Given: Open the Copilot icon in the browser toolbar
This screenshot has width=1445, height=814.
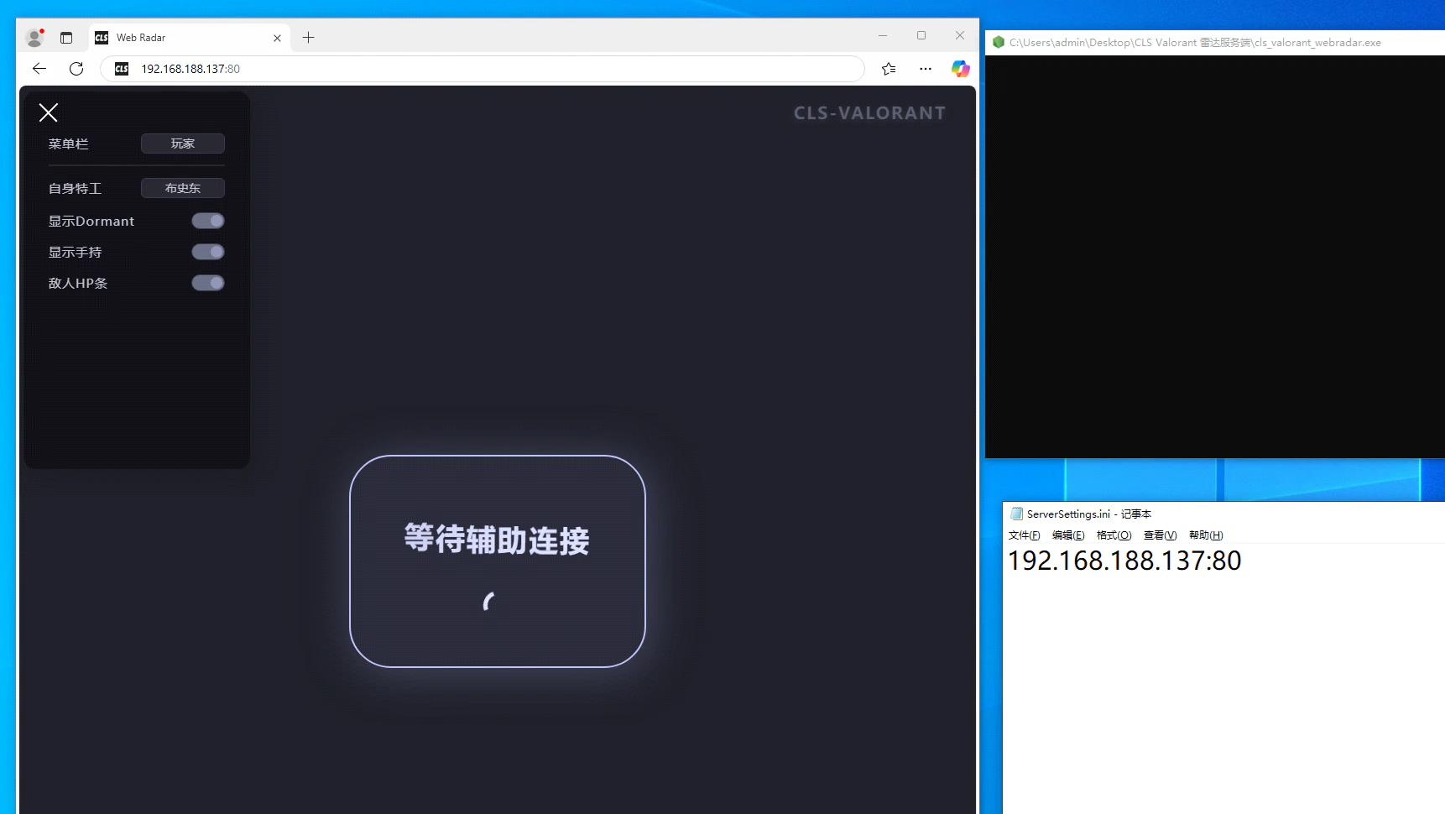Looking at the screenshot, I should 961,69.
